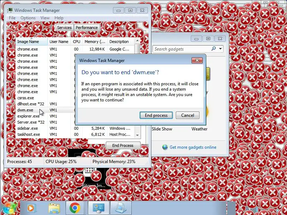Sort processes by User Name column

coord(59,42)
